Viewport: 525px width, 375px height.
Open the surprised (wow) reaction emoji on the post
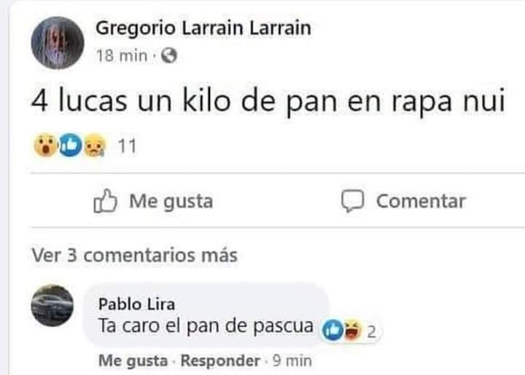pyautogui.click(x=45, y=145)
